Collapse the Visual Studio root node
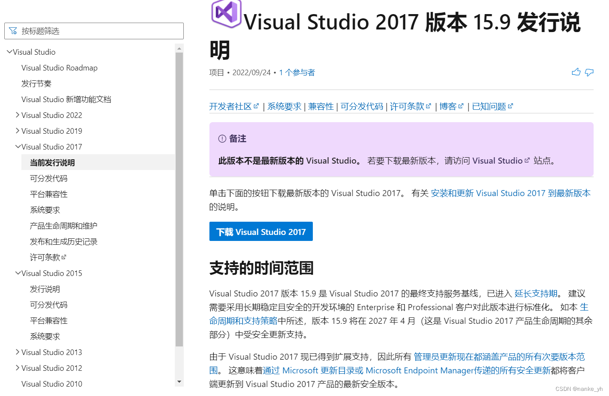This screenshot has height=396, width=609. 9,52
